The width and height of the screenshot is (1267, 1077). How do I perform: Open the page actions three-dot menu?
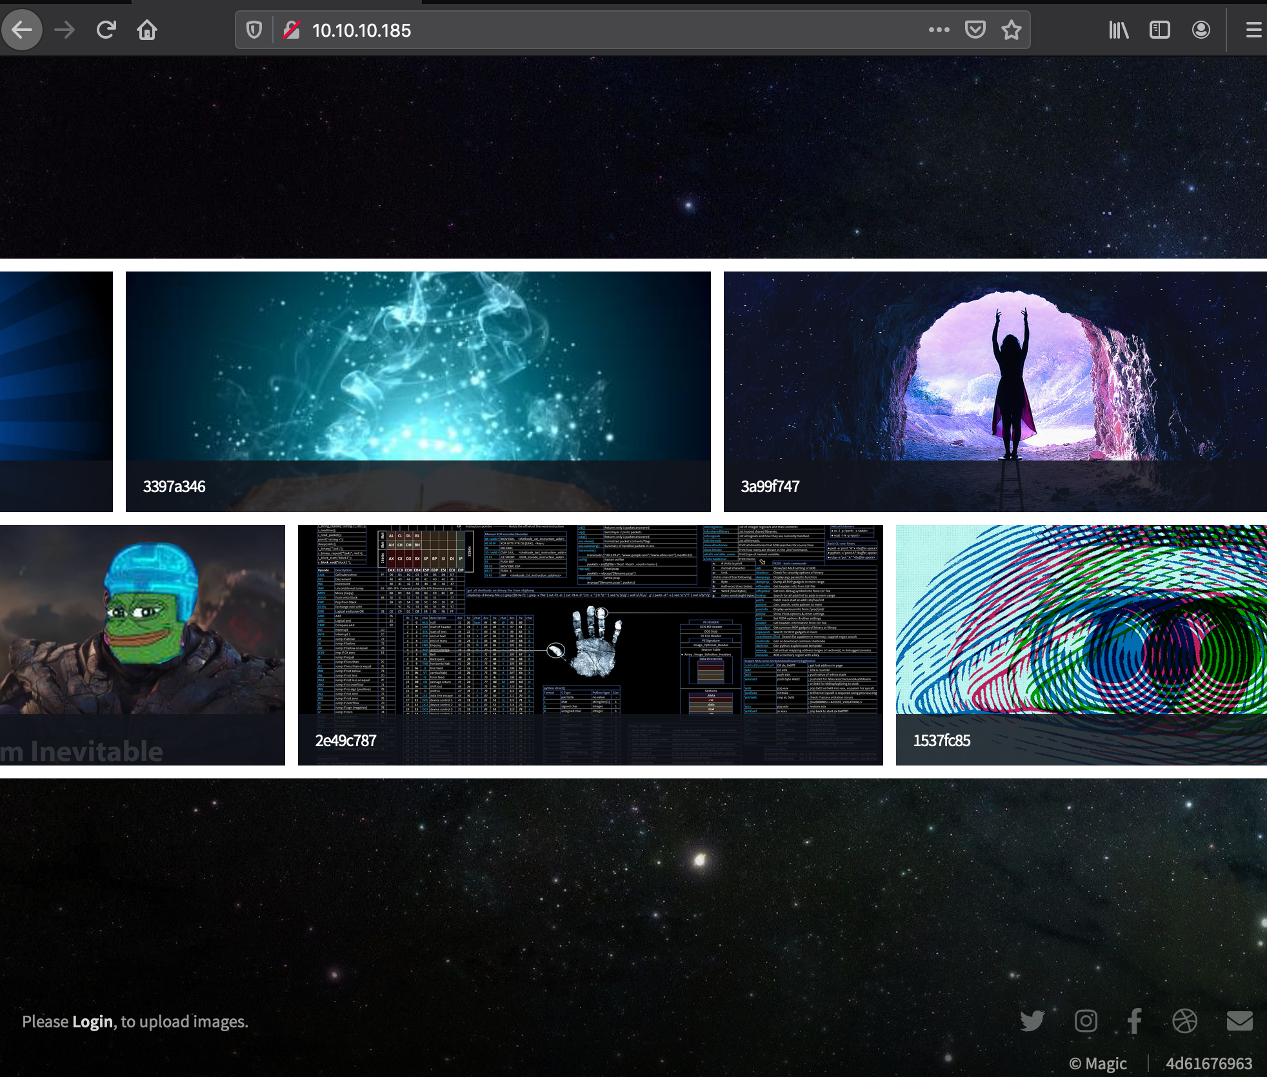(939, 30)
